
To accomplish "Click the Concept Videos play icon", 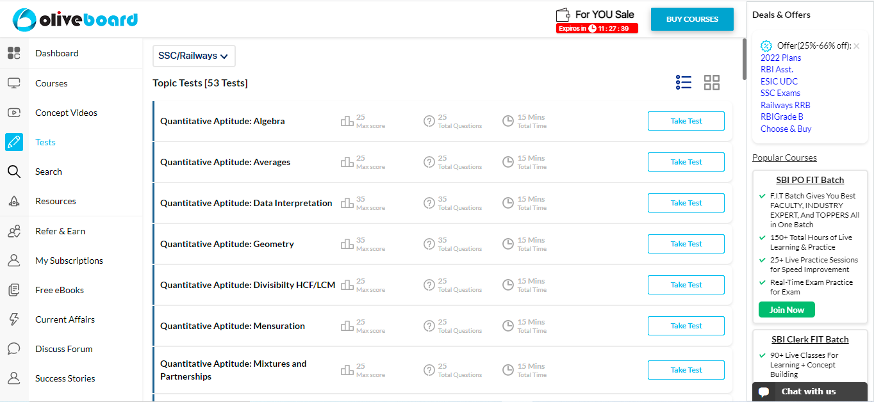I will click(x=13, y=113).
